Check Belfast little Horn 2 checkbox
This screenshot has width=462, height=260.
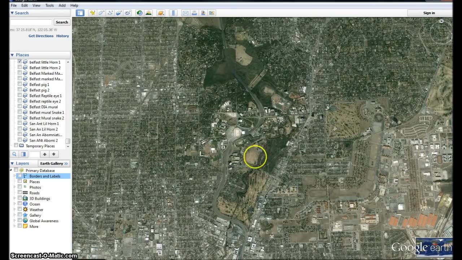[x=20, y=68]
